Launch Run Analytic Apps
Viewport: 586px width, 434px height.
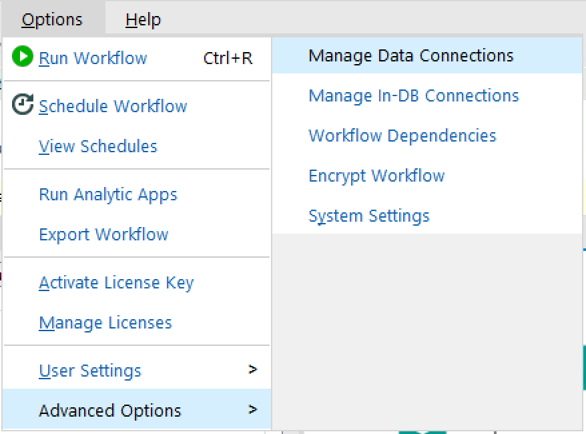pos(108,194)
